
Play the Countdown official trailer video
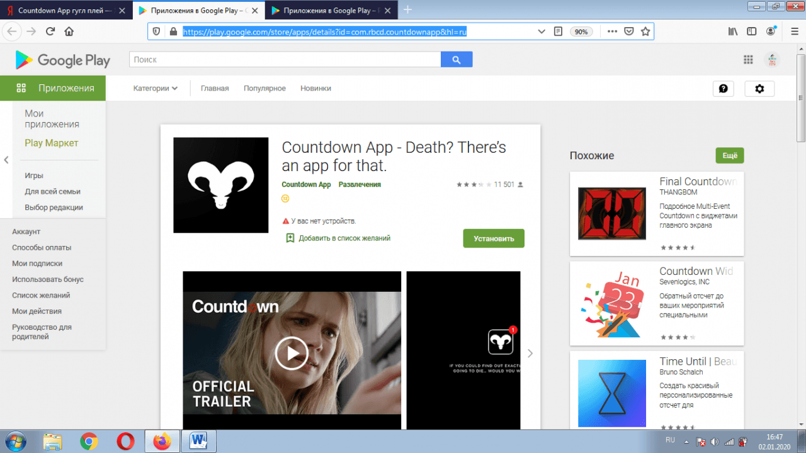[291, 353]
